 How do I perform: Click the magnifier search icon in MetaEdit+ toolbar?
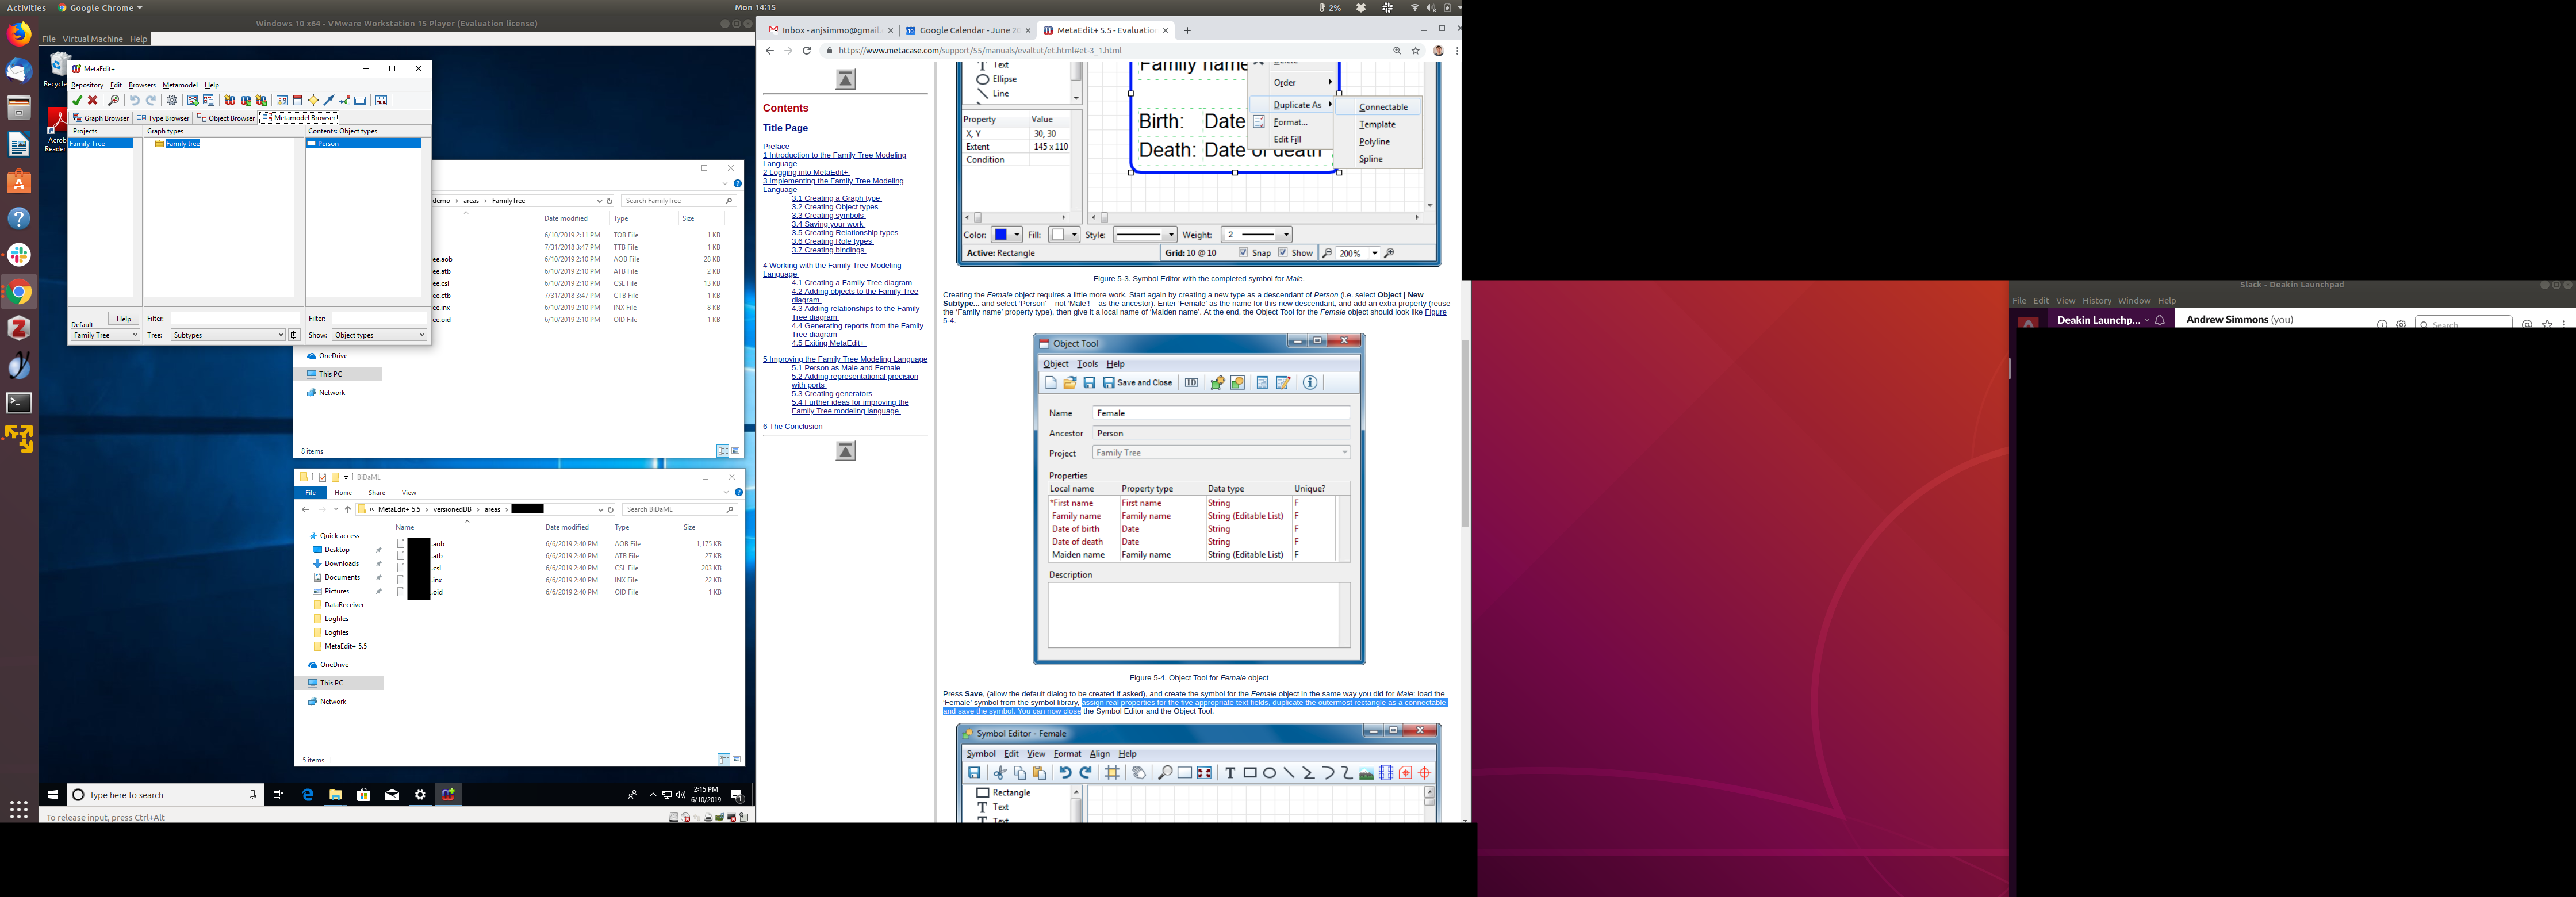coord(114,100)
